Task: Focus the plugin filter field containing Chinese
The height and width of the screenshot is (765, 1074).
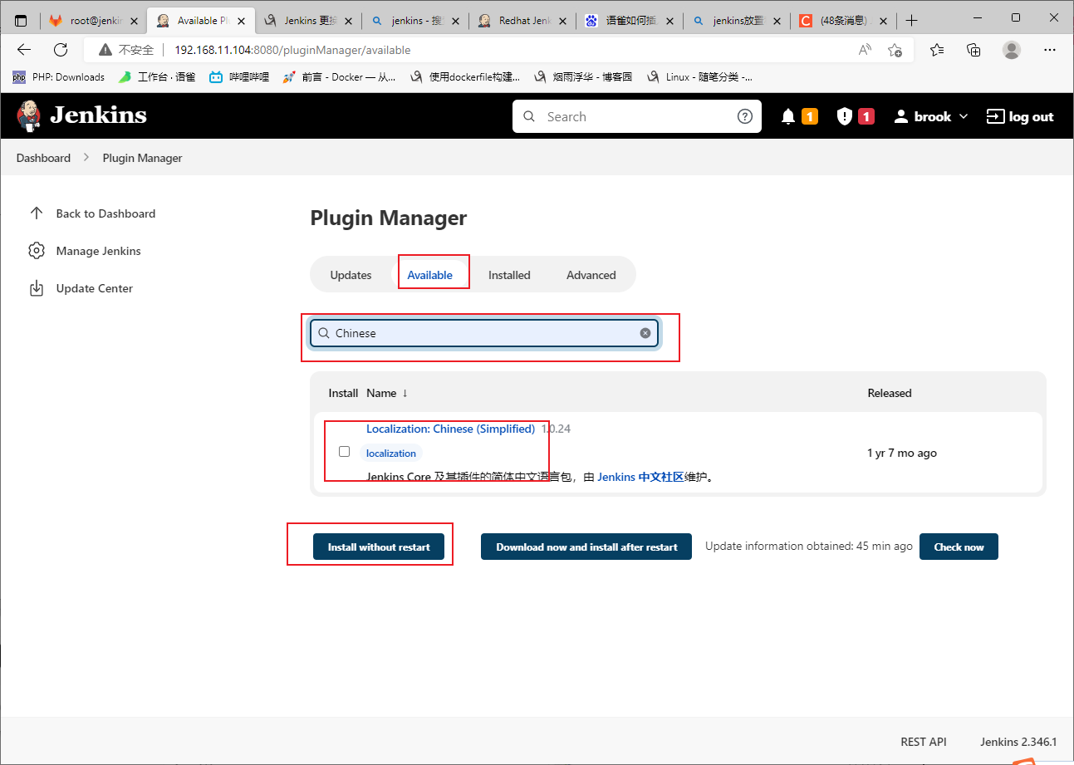Action: point(484,333)
